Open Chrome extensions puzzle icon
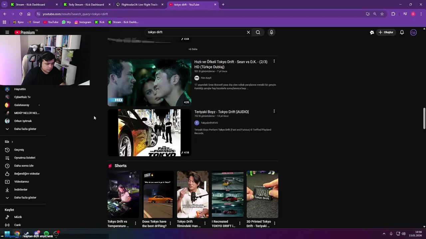The width and height of the screenshot is (426, 239). tap(393, 14)
